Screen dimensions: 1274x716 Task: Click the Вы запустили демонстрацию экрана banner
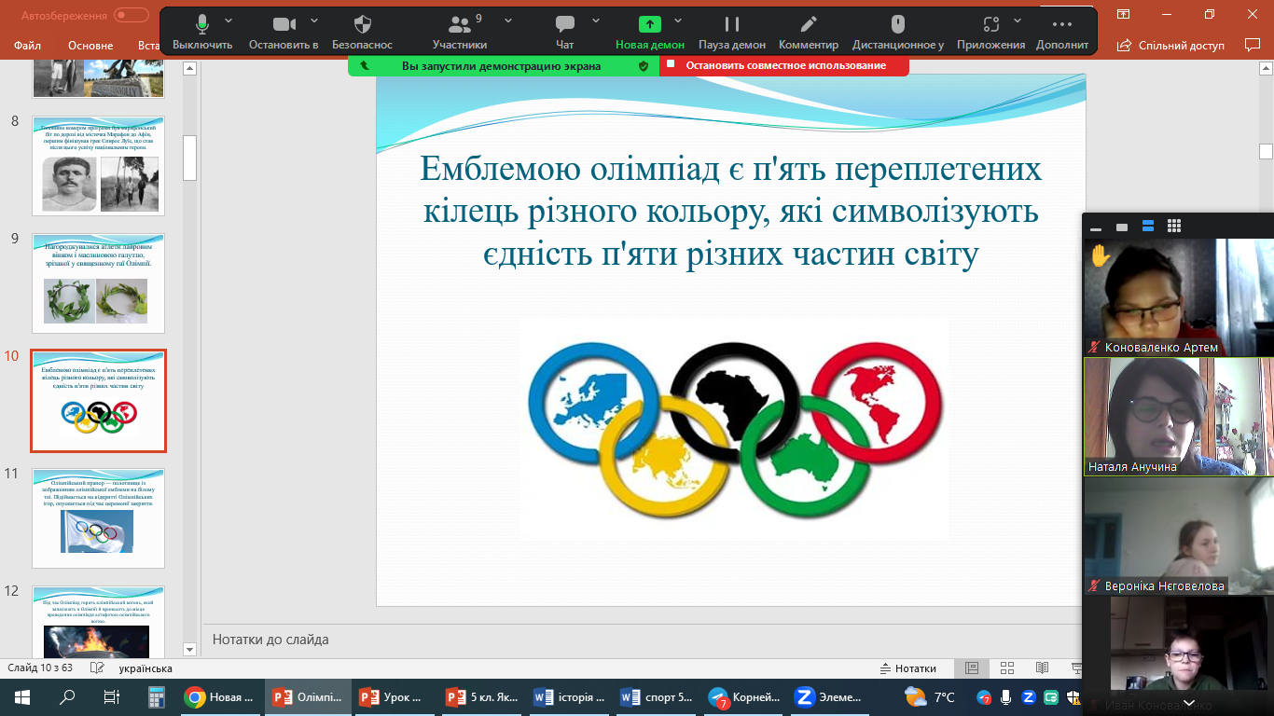[501, 66]
